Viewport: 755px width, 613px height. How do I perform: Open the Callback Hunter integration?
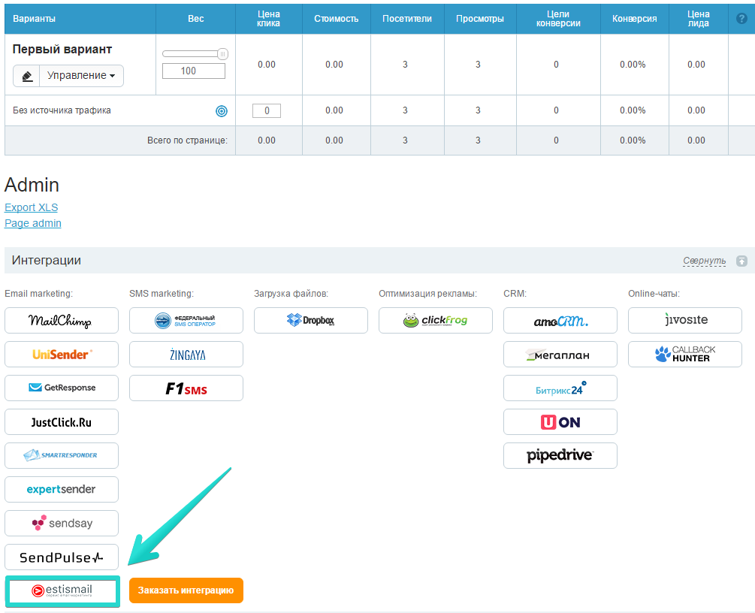(685, 355)
